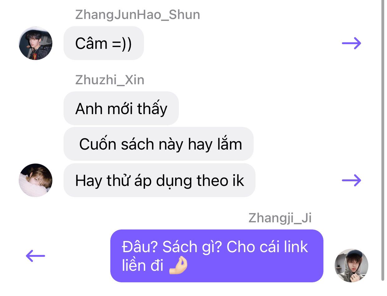
Task: Select the "Câm =))" message bubble
Action: coord(104,43)
